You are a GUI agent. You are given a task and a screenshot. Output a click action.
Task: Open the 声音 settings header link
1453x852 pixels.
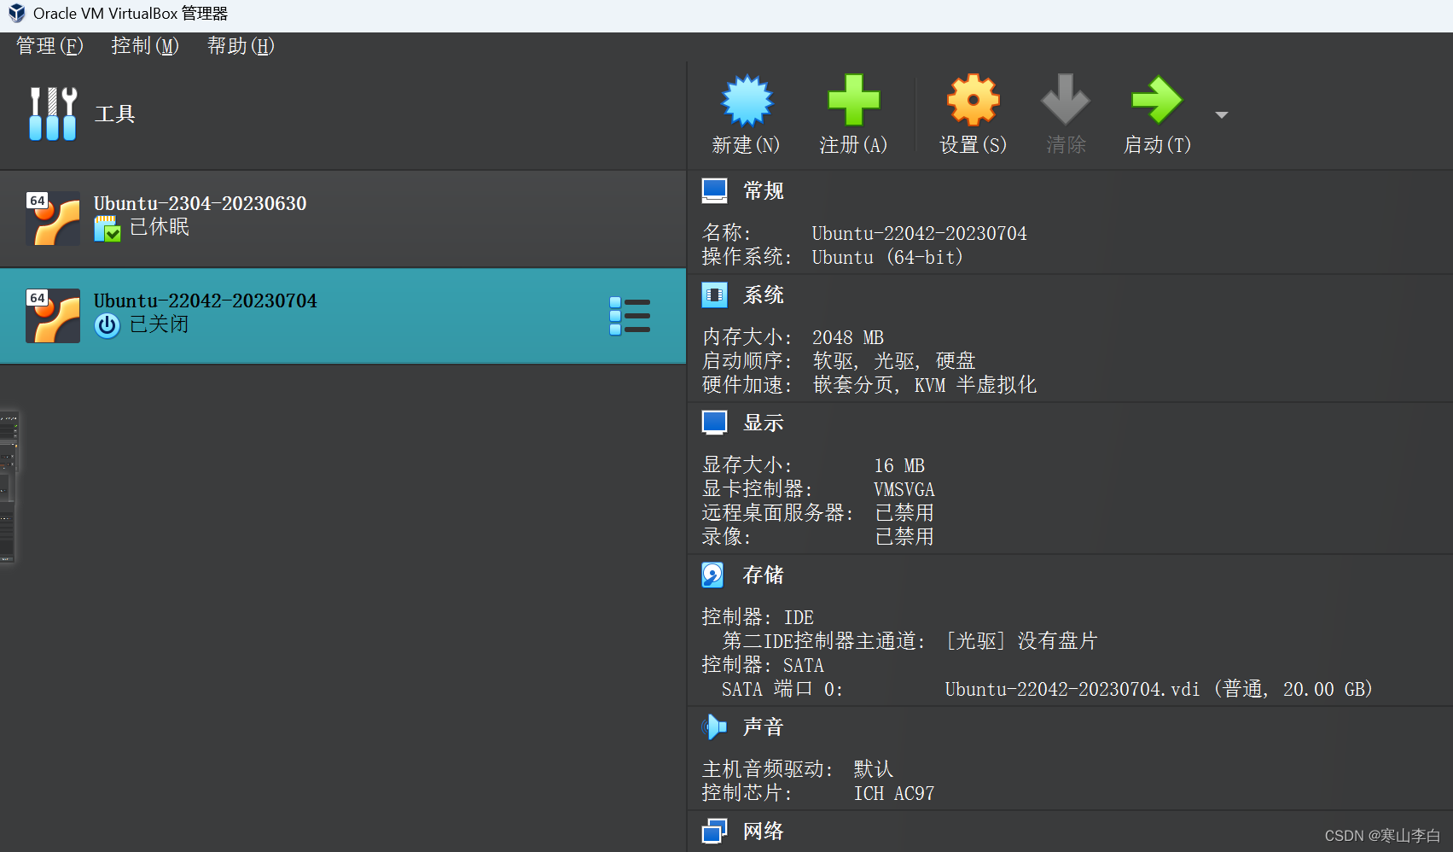click(x=764, y=727)
